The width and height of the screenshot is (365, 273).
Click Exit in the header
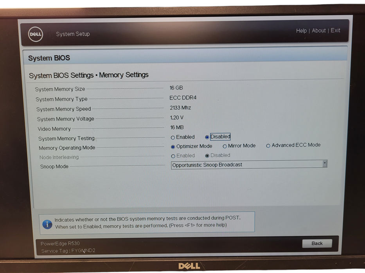pos(335,30)
